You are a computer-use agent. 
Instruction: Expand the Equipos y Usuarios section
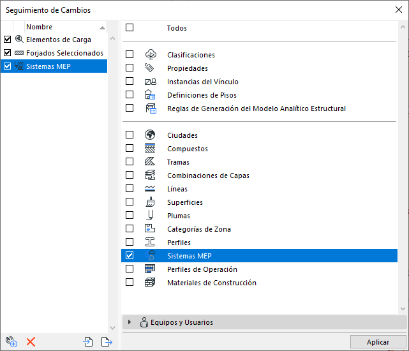pos(130,322)
